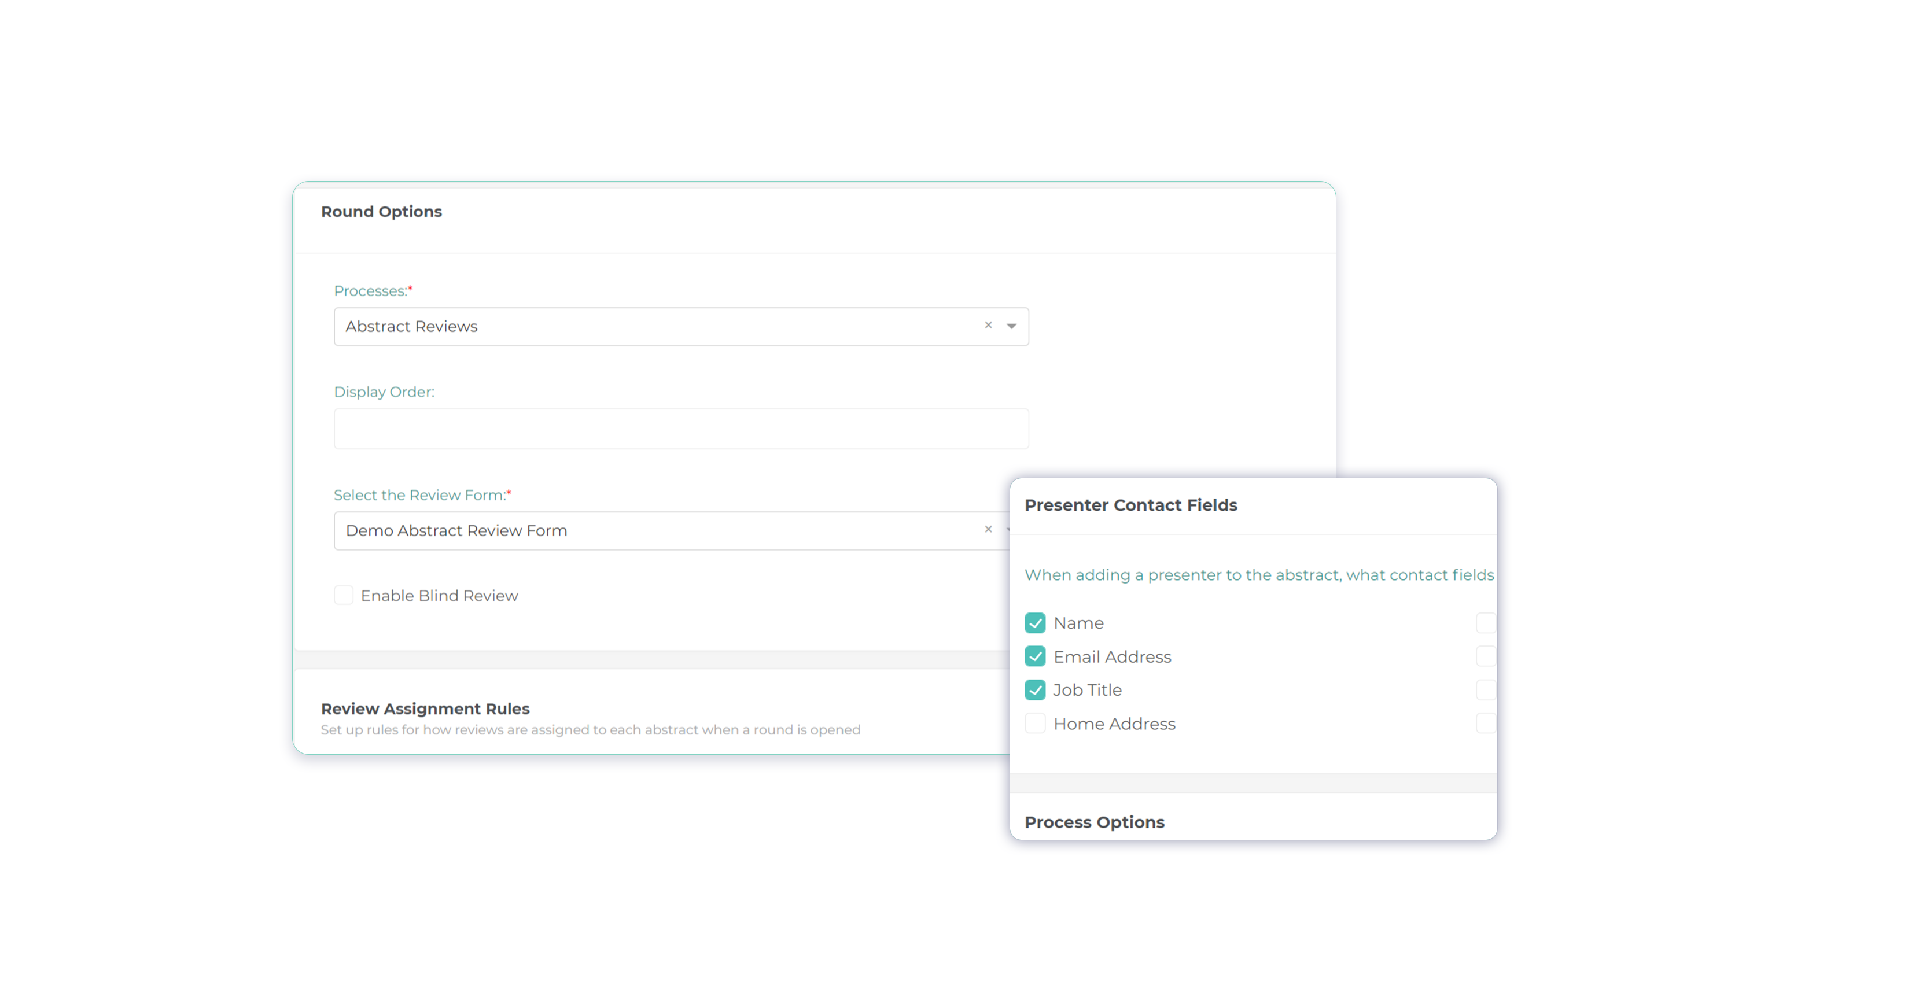Check the Home Address contact field
Viewport: 1908px width, 1004px height.
pos(1035,724)
